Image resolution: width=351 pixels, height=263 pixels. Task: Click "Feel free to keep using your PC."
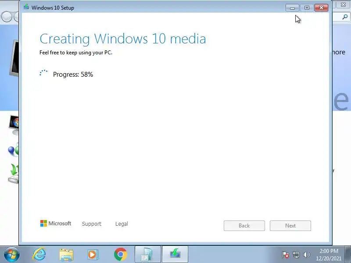(x=76, y=53)
